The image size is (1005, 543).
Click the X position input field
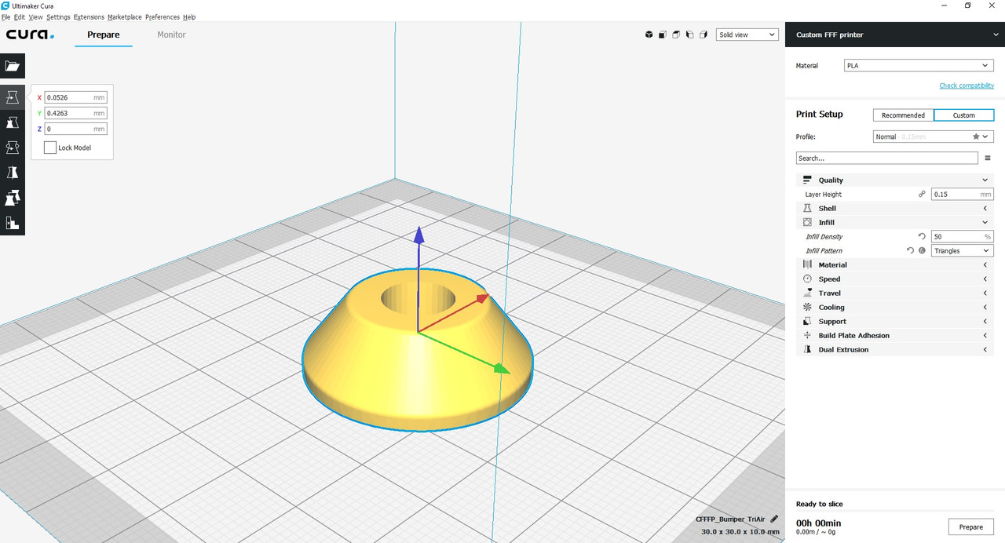(75, 97)
